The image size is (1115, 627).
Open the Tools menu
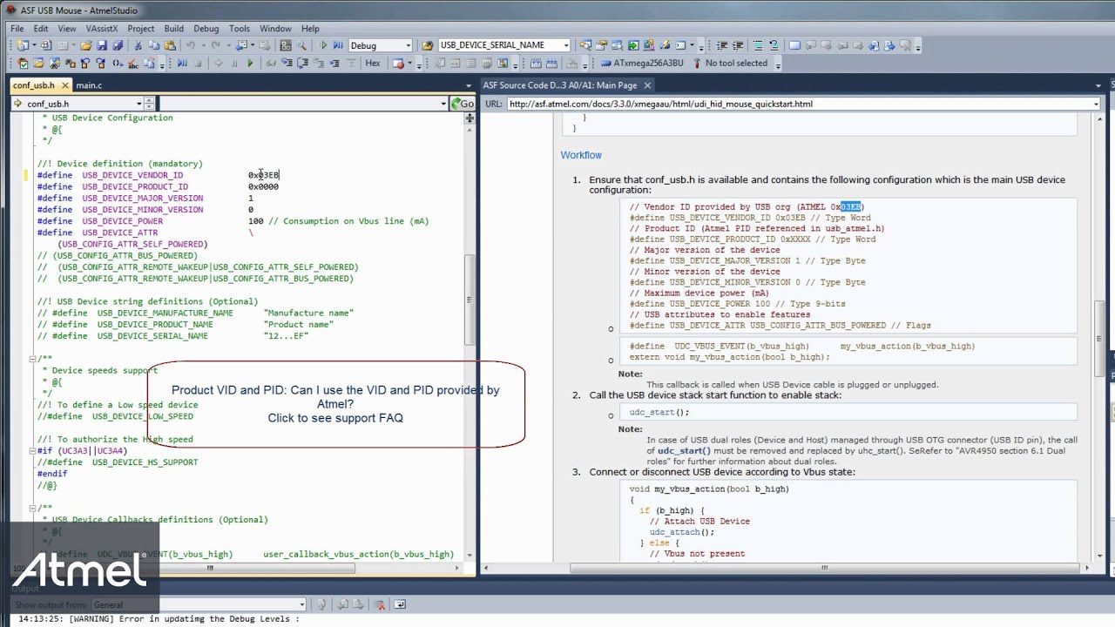pos(240,29)
